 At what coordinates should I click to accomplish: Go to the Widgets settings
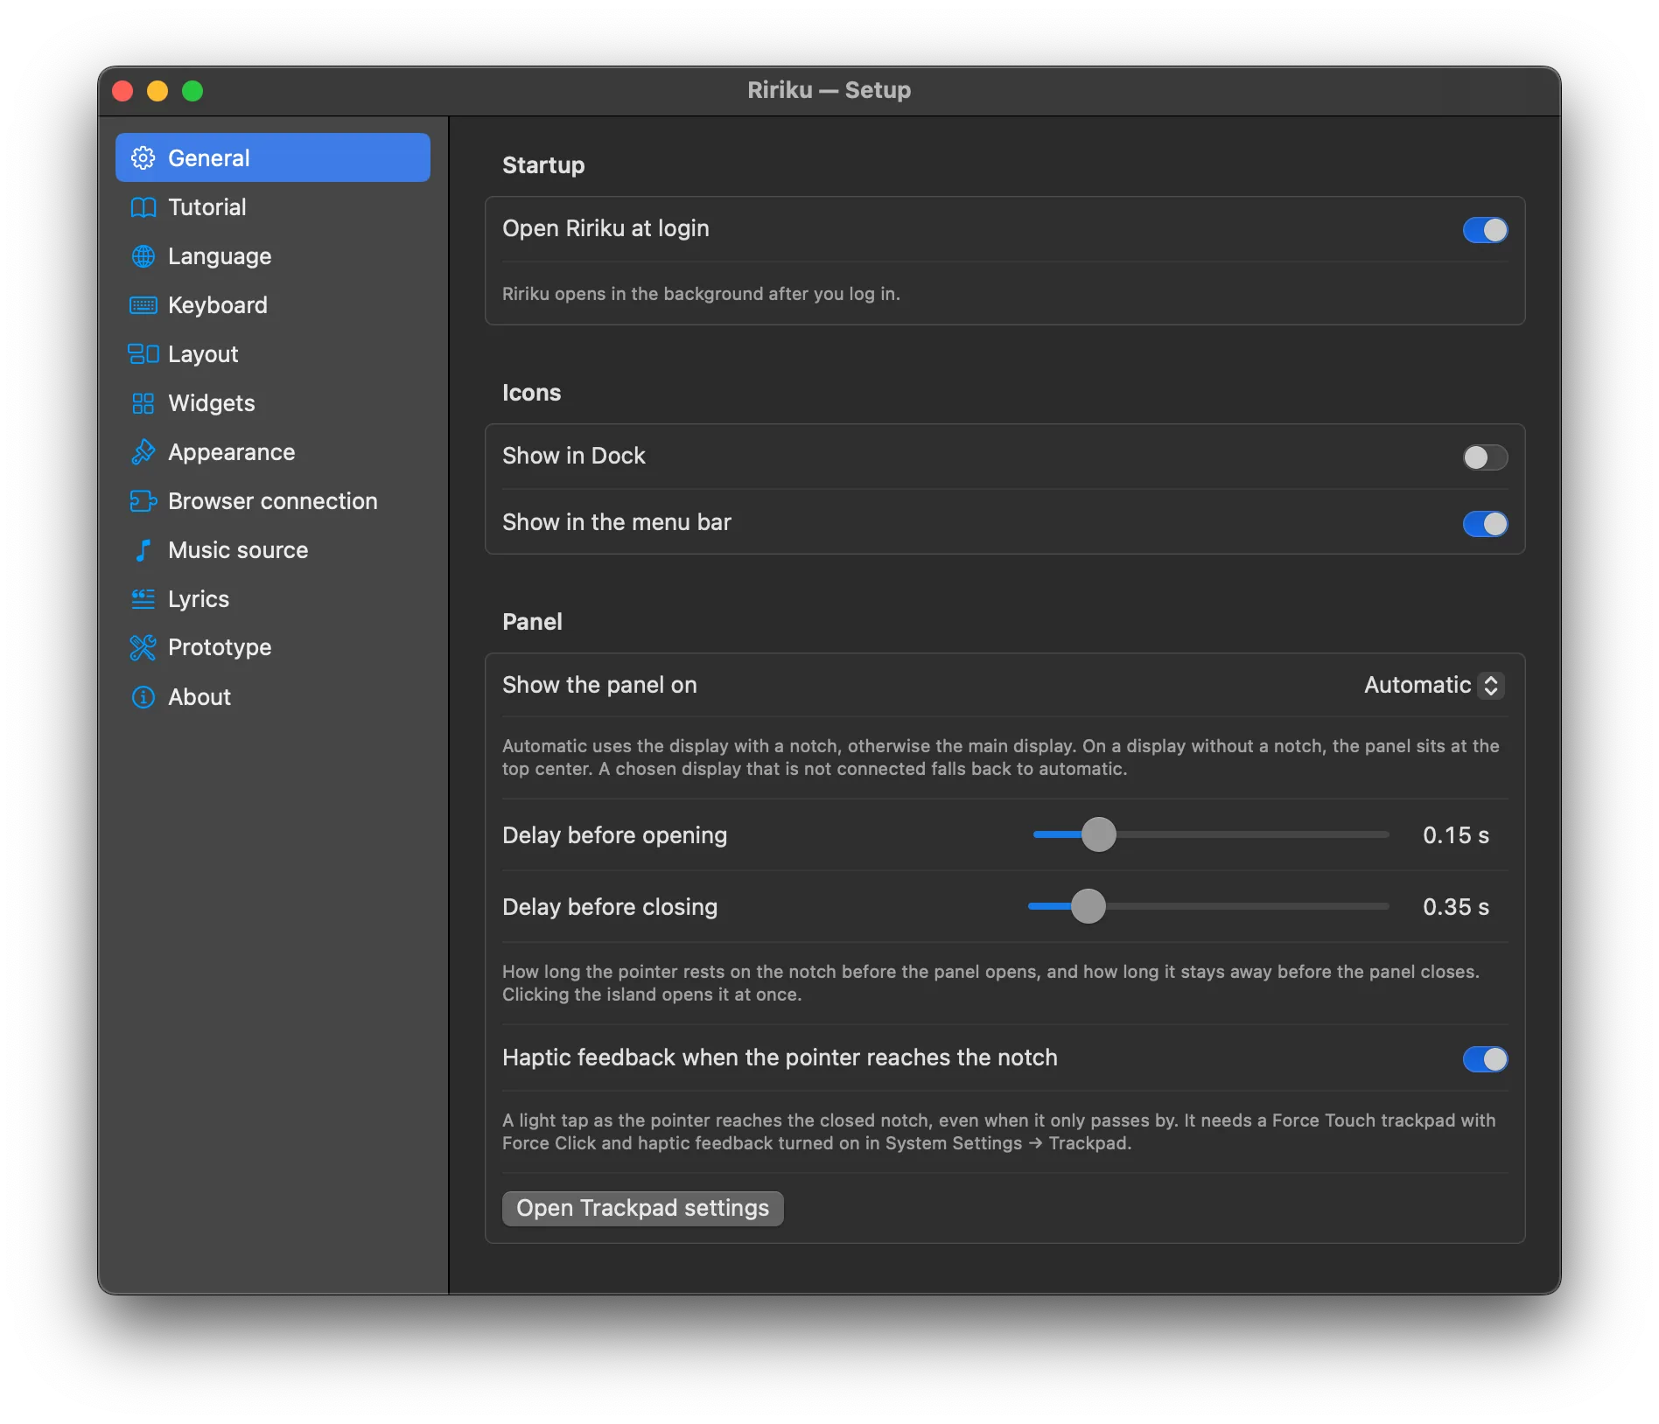(x=273, y=403)
